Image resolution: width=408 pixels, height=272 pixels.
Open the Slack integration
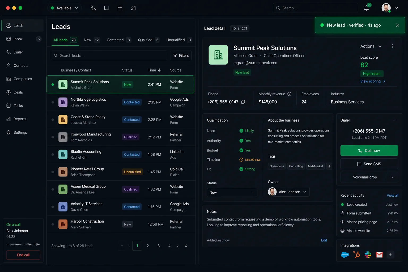click(x=368, y=255)
